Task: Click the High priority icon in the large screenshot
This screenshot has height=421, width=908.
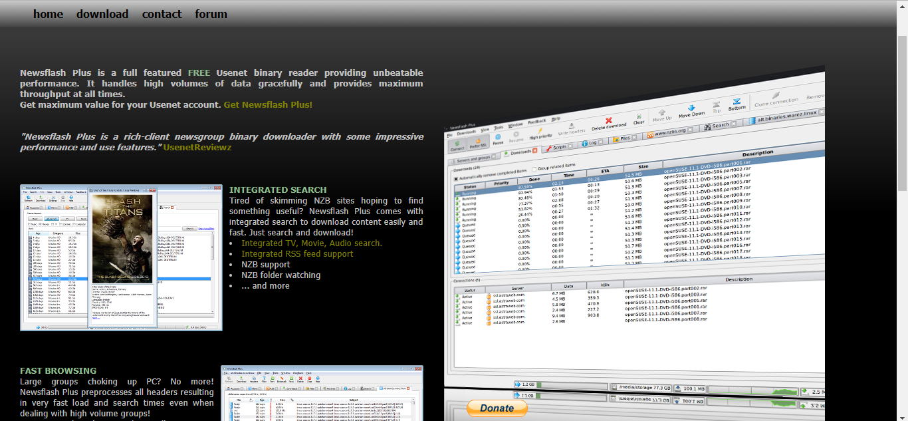Action: (x=540, y=134)
